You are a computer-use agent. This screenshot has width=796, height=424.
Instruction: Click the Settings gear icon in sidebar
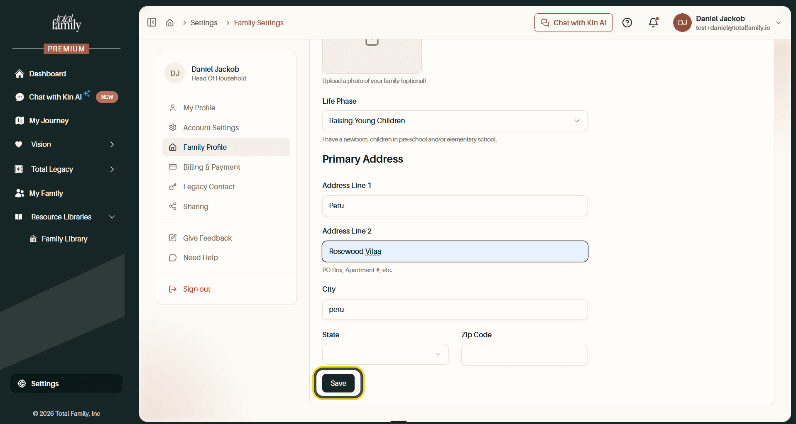(x=22, y=384)
